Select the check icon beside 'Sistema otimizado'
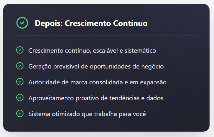The width and height of the screenshot is (214, 137). (x=20, y=114)
